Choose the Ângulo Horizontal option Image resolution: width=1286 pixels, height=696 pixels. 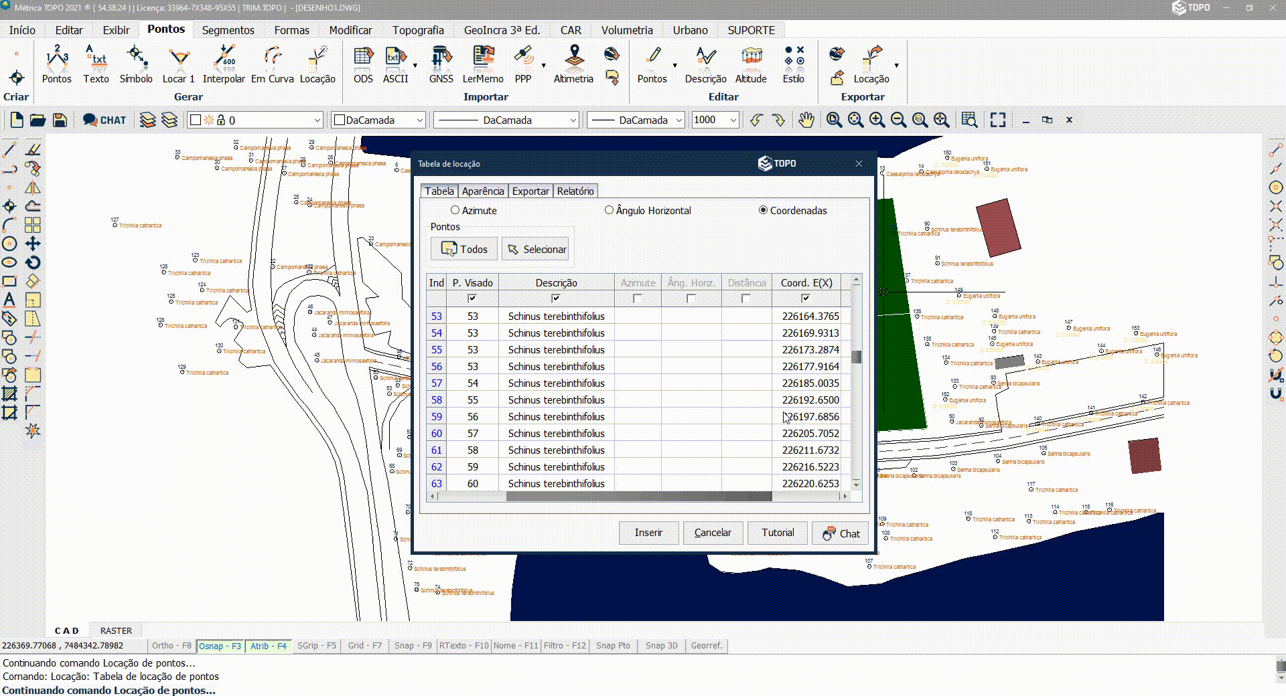tap(609, 210)
